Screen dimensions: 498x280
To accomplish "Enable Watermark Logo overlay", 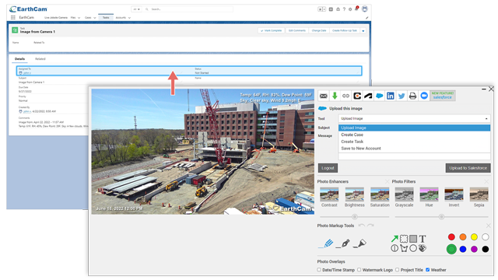I will (x=359, y=270).
